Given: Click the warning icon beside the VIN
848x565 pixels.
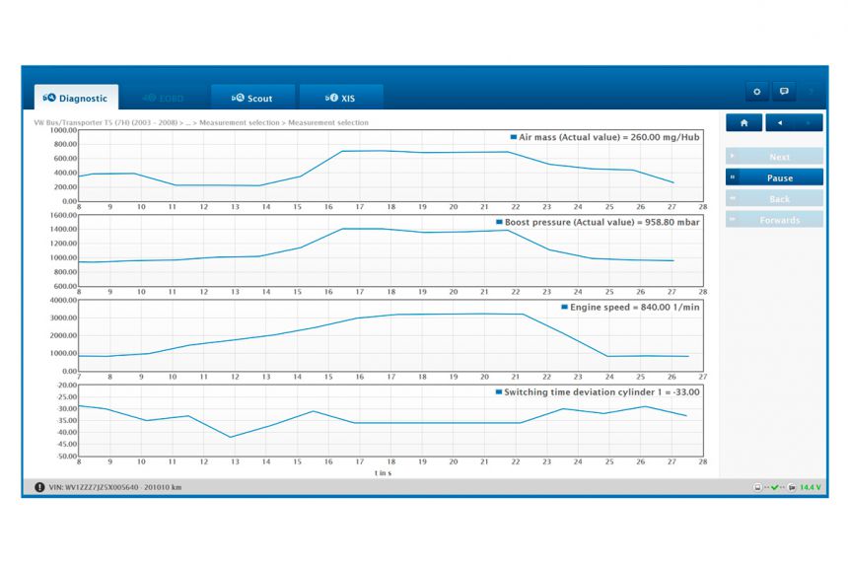Looking at the screenshot, I should [x=39, y=487].
